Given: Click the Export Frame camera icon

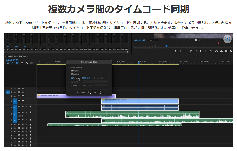Looking at the screenshot, I should click(226, 51).
